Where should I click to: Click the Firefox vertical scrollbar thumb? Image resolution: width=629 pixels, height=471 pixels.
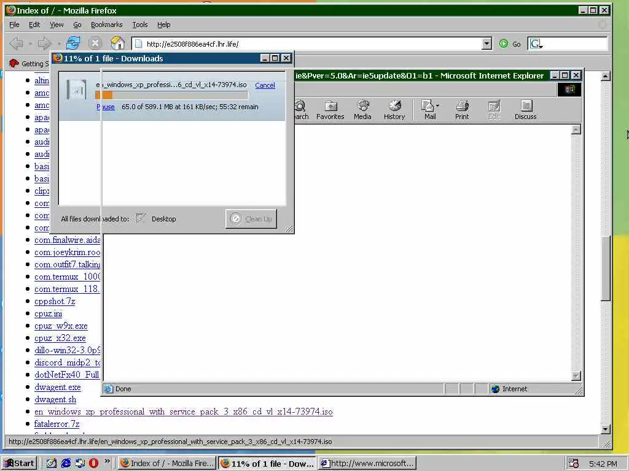click(x=606, y=269)
